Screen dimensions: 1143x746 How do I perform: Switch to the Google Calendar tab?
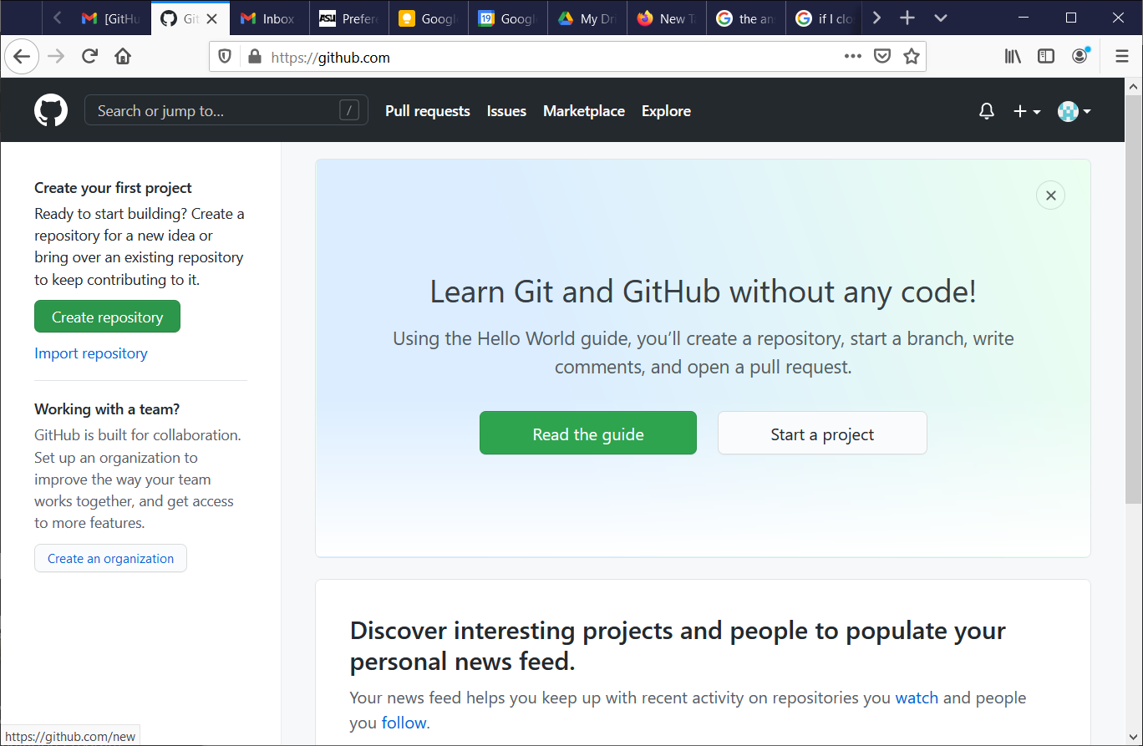[x=508, y=18]
